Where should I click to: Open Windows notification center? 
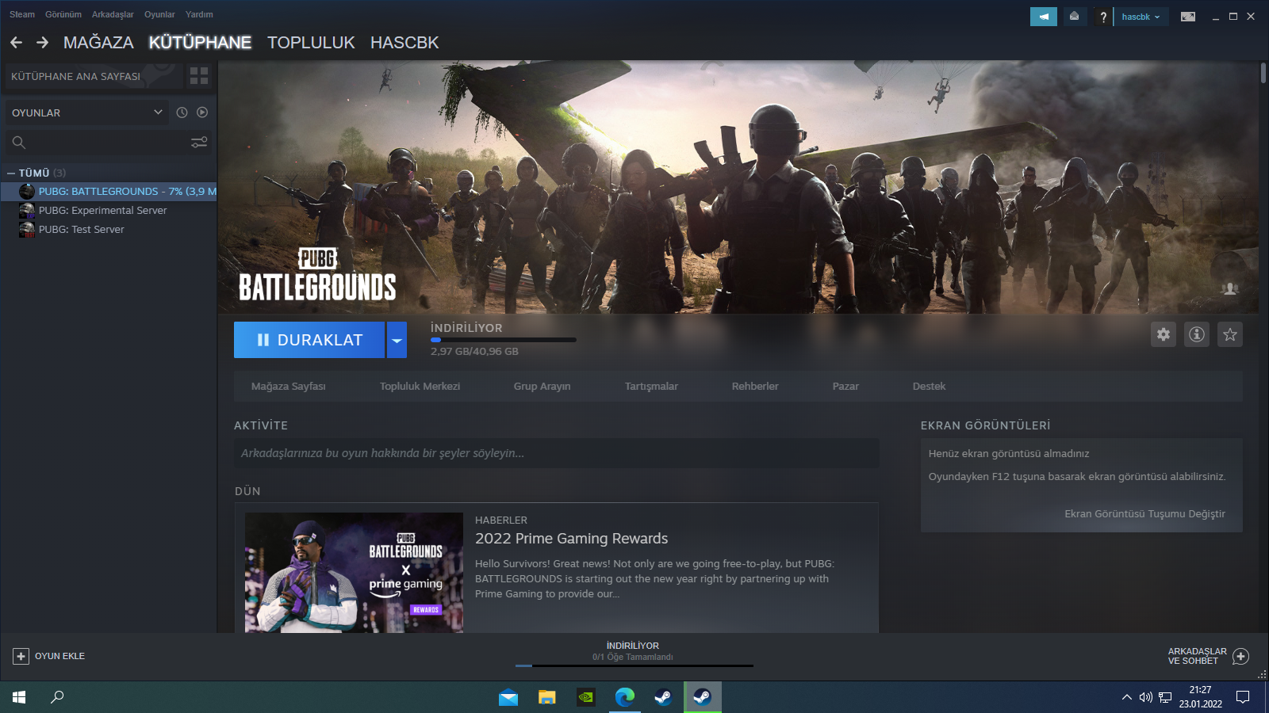pos(1243,697)
